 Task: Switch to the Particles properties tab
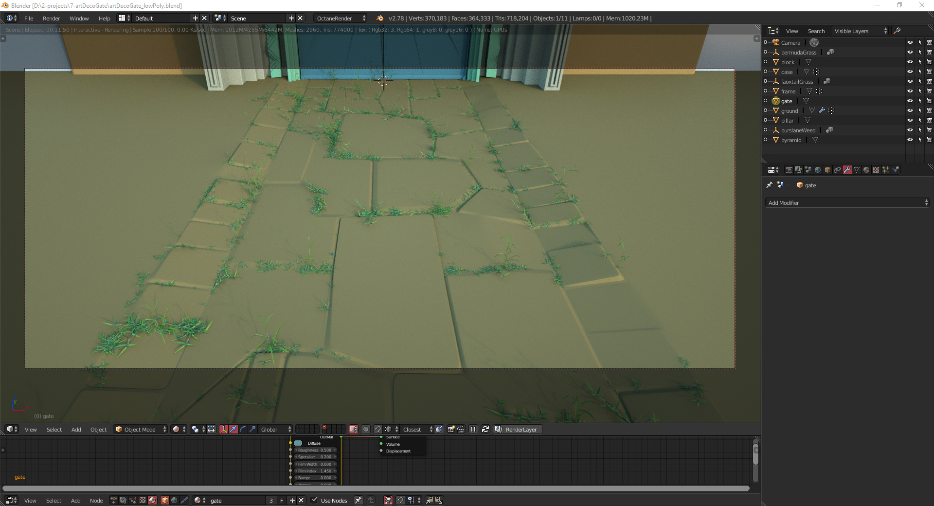tap(886, 170)
